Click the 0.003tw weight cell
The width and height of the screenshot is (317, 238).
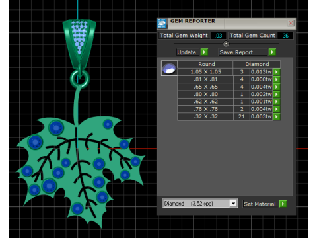[262, 116]
